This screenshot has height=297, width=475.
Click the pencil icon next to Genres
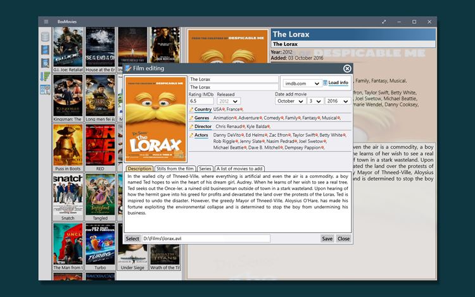191,118
